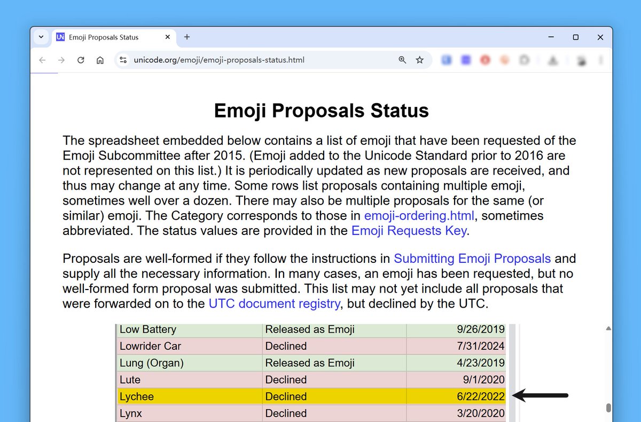Maximize the browser window
The image size is (641, 422).
575,37
